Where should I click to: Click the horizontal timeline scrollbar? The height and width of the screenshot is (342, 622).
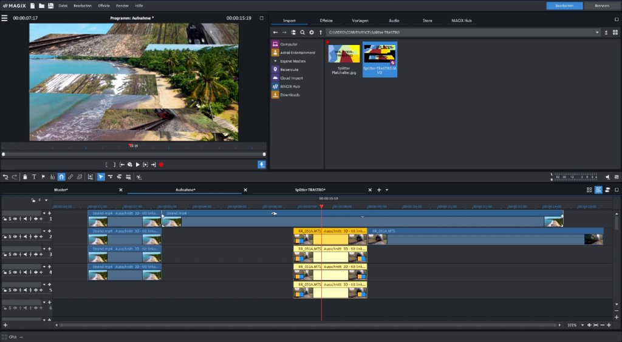click(x=307, y=325)
